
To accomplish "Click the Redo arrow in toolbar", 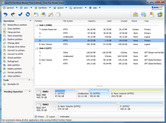I will click(x=13, y=14).
